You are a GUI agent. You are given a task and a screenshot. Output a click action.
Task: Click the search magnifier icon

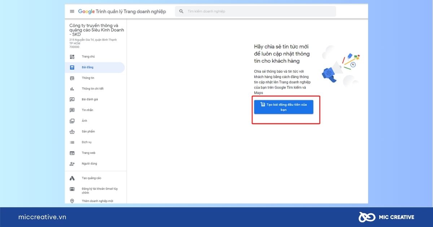181,11
